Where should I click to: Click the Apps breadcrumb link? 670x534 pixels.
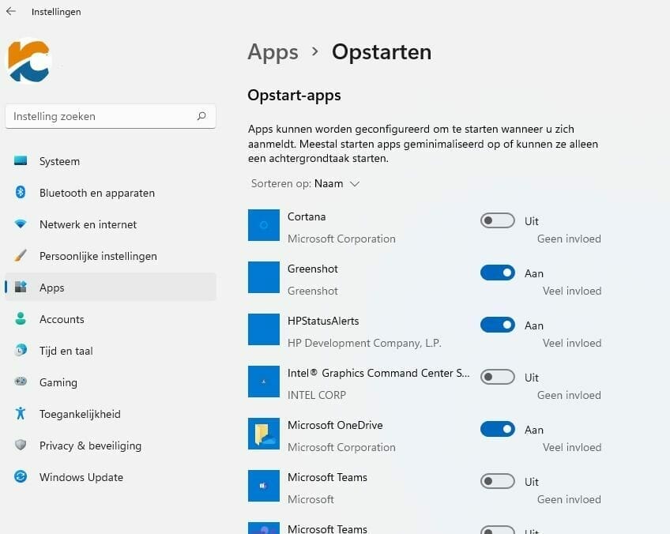coord(273,53)
